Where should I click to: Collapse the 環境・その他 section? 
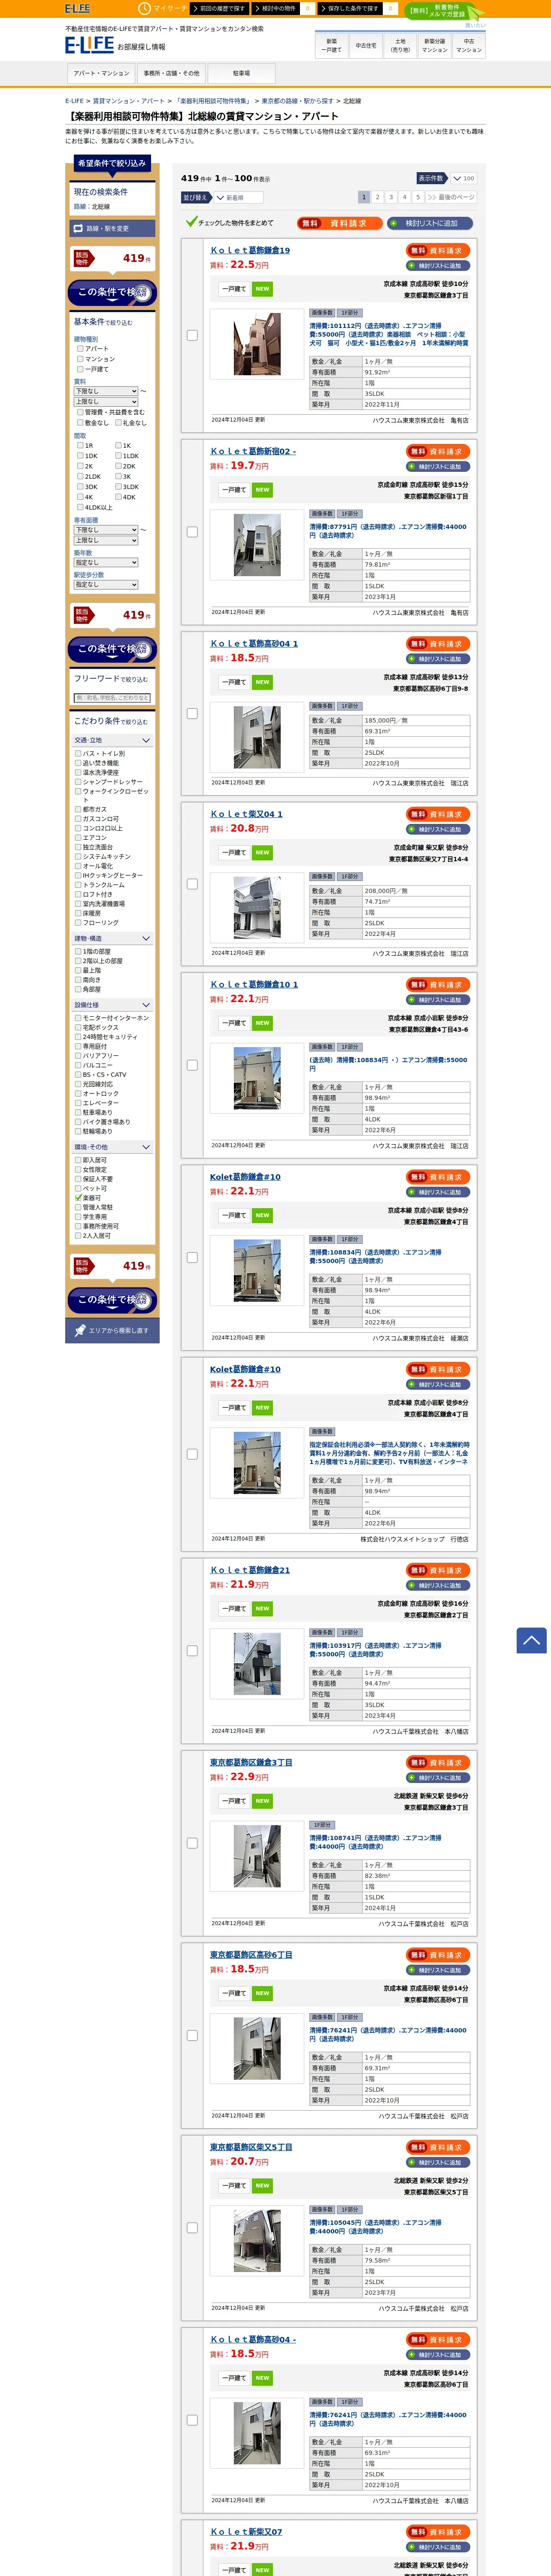(x=112, y=1147)
